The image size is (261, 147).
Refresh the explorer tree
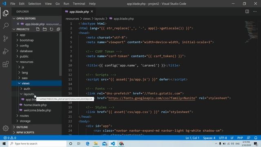[x=51, y=29]
